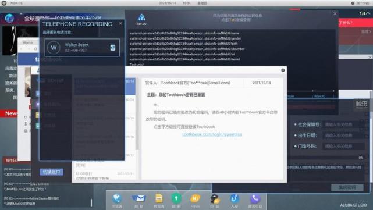The width and height of the screenshot is (373, 210).
Task: Call Walker Sobek via phone icon
Action: tap(113, 48)
